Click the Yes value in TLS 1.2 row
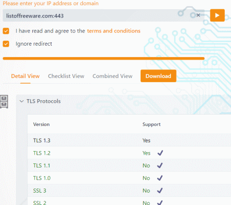This screenshot has height=205, width=231. pos(146,153)
